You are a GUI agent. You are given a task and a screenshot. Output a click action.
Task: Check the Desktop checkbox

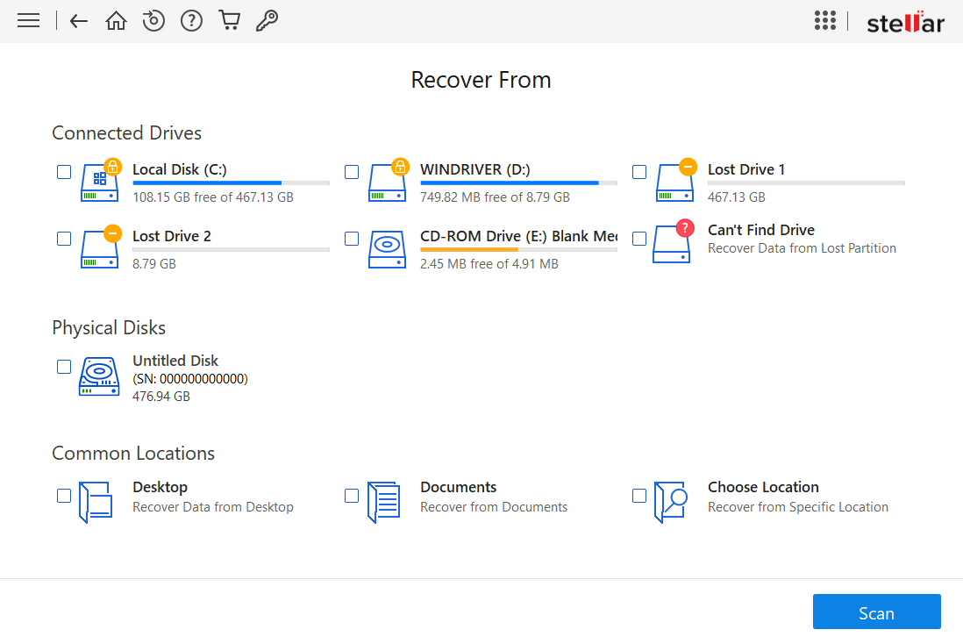64,496
